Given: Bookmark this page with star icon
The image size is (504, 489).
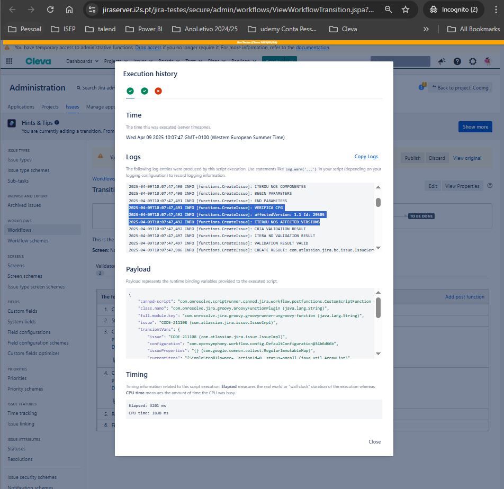Looking at the screenshot, I should point(406,10).
